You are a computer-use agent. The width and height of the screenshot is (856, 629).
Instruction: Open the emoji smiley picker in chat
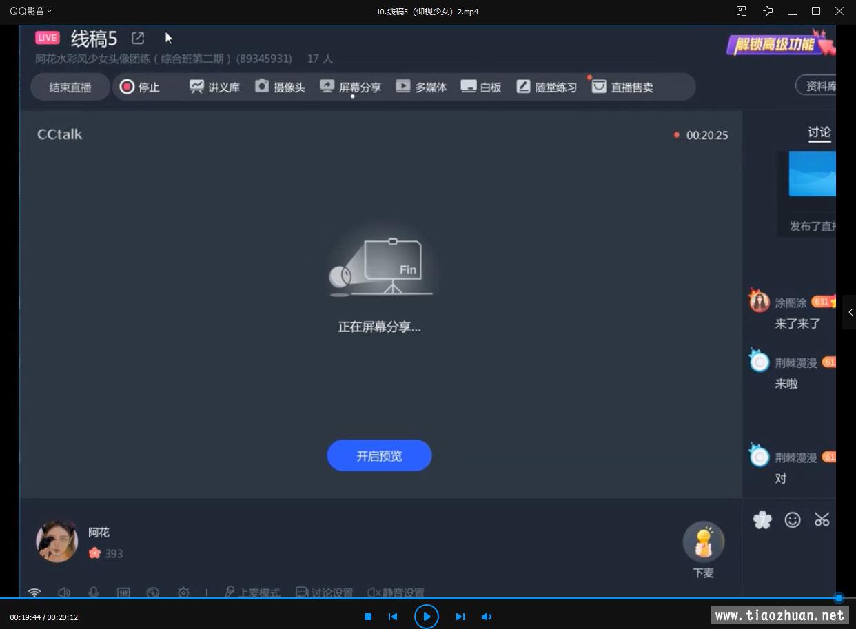[793, 520]
